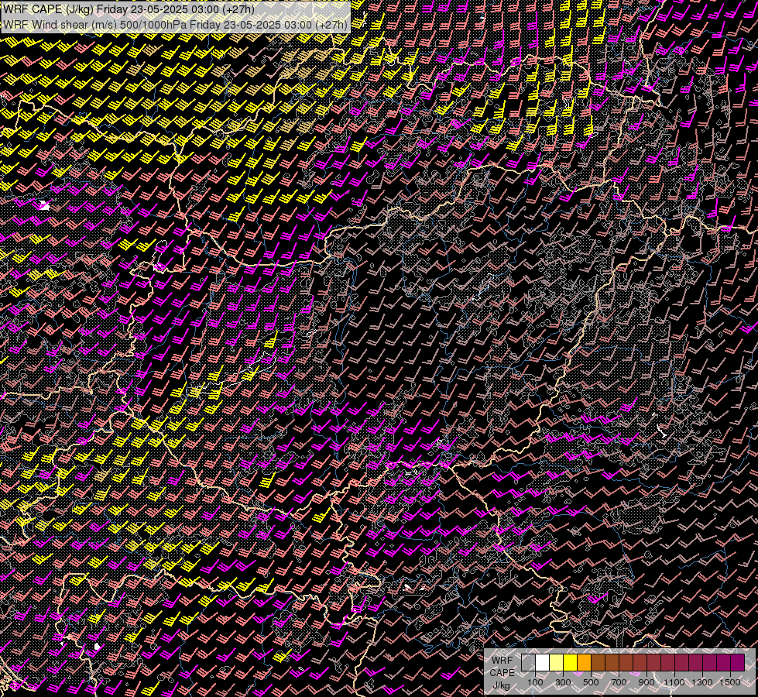Click the WRF Wind shear title line
758x697 pixels.
tap(176, 25)
